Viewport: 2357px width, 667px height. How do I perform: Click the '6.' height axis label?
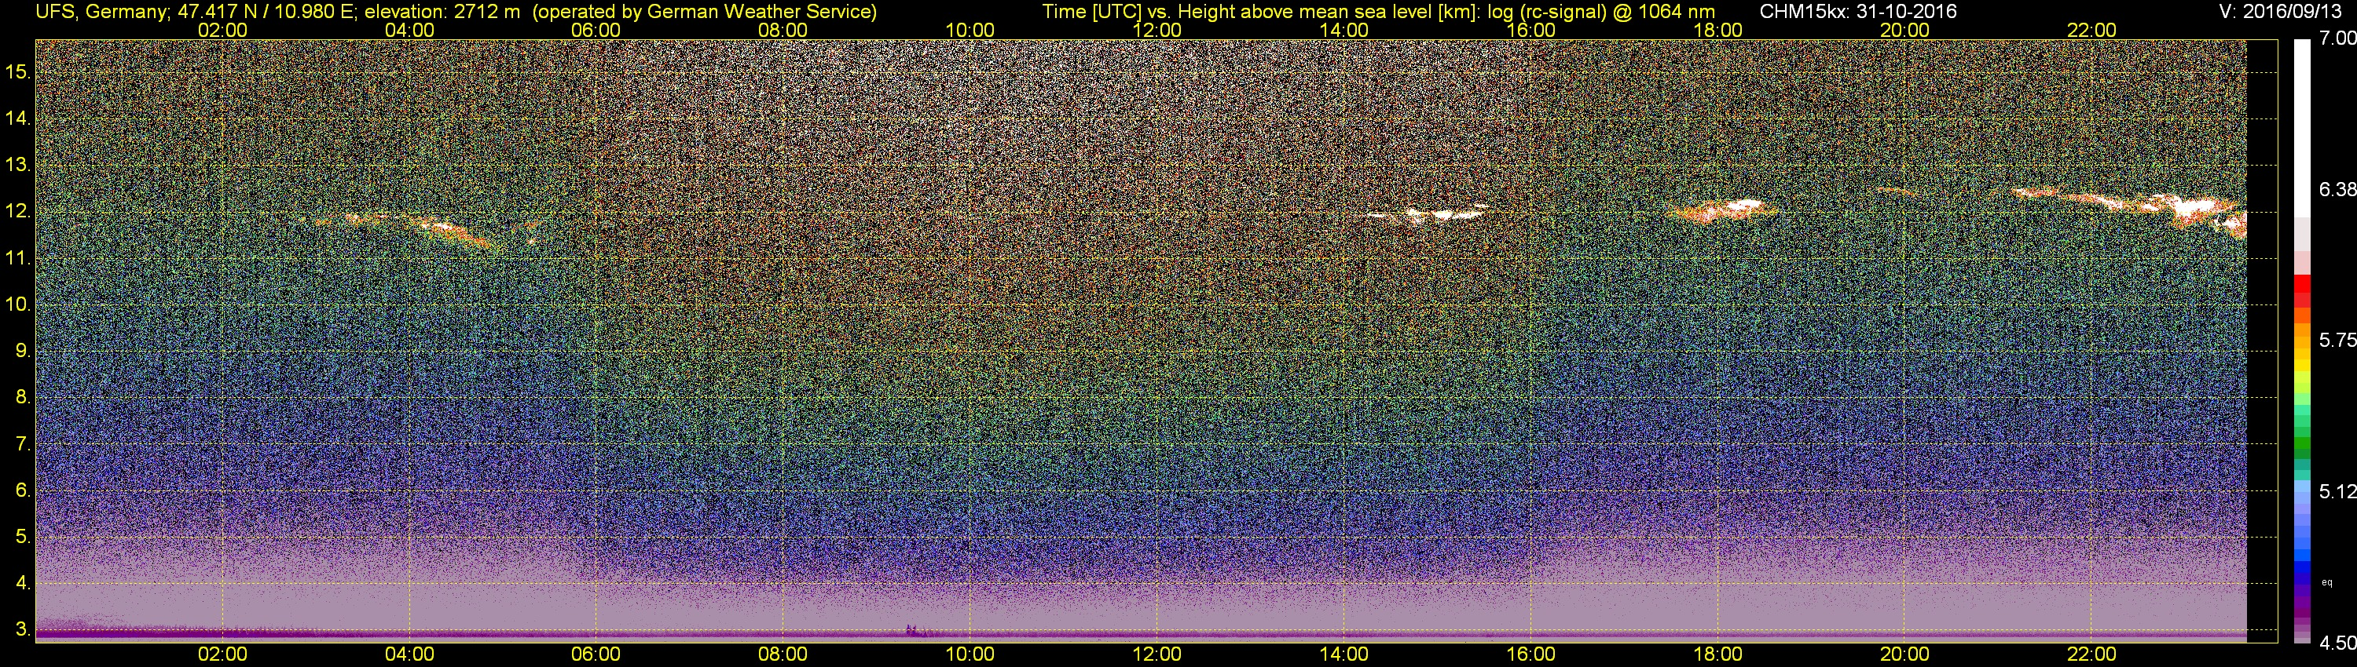(x=23, y=490)
